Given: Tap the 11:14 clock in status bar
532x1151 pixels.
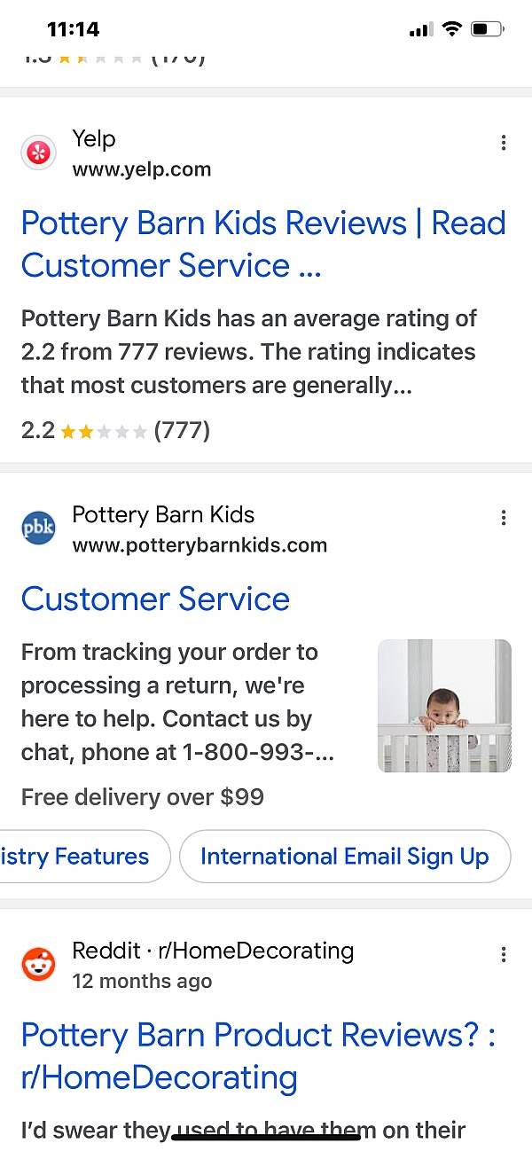Looking at the screenshot, I should pyautogui.click(x=73, y=29).
